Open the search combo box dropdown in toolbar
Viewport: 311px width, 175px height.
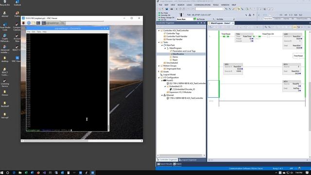point(223,9)
